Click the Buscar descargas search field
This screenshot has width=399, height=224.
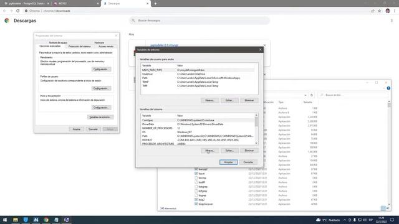pos(199,21)
